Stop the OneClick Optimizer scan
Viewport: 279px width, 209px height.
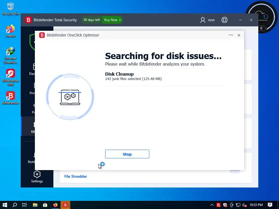click(x=127, y=154)
